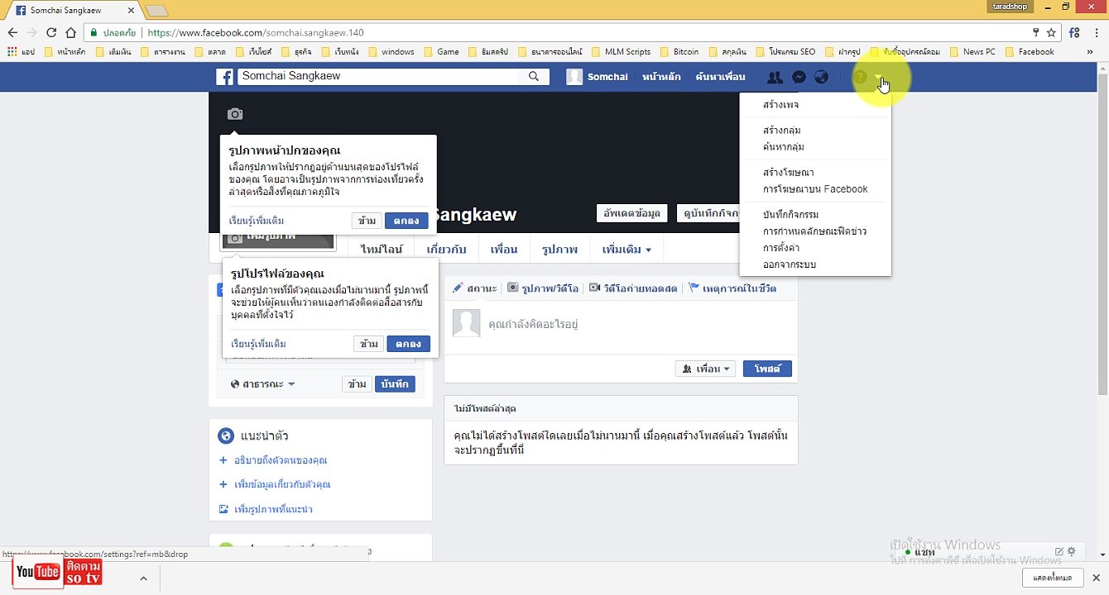Select สร้างโฆษณา from the menu
This screenshot has width=1109, height=595.
click(788, 173)
